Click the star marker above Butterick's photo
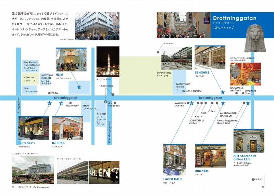Image resolution: width=274 pixels, height=196 pixels. [50, 103]
